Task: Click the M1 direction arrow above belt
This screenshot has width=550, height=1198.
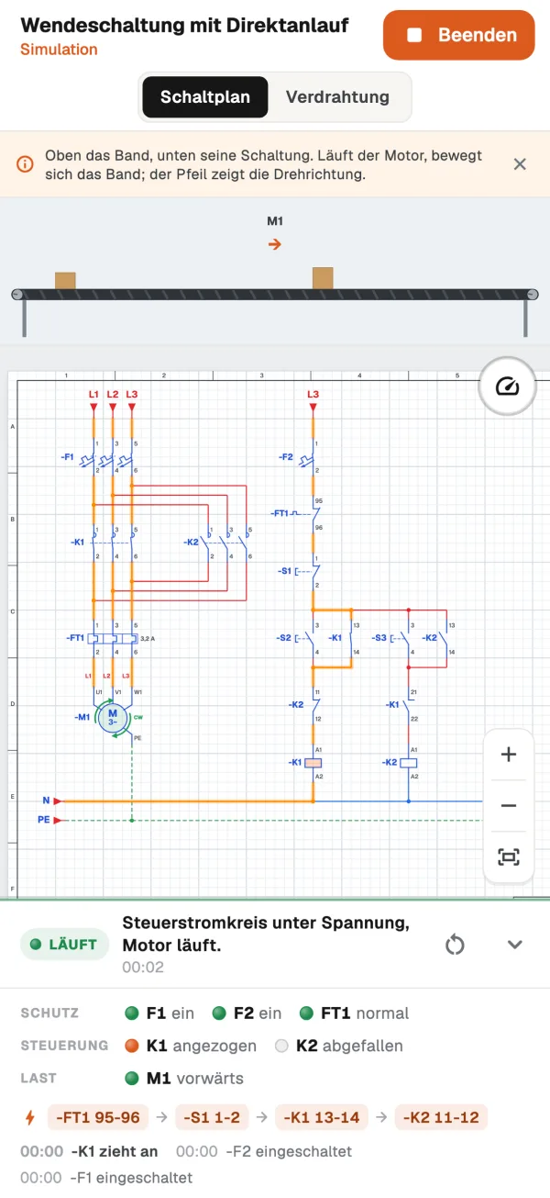Action: click(x=274, y=244)
